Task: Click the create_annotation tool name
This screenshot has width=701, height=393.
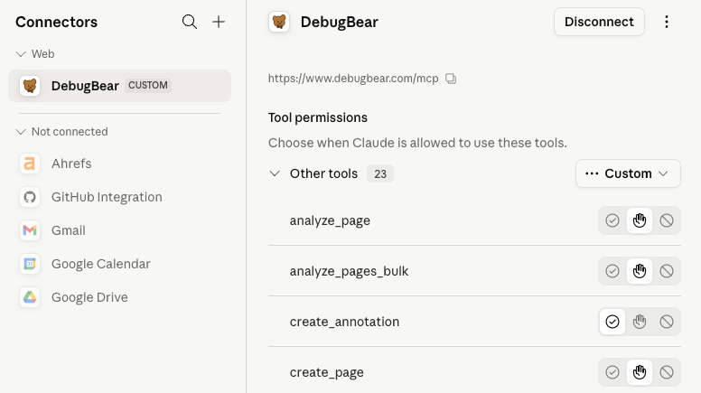Action: (344, 322)
